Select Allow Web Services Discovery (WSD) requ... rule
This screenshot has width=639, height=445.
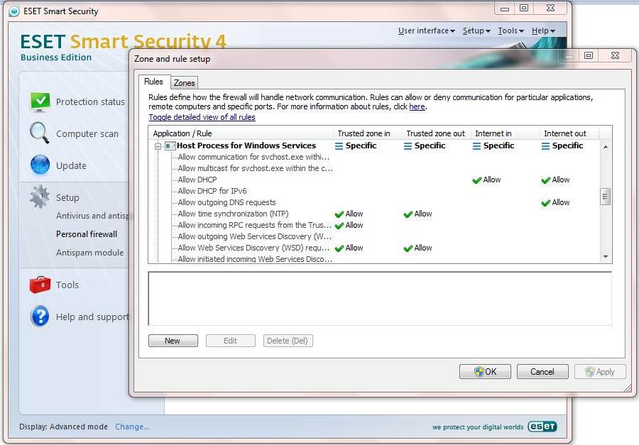pyautogui.click(x=253, y=248)
